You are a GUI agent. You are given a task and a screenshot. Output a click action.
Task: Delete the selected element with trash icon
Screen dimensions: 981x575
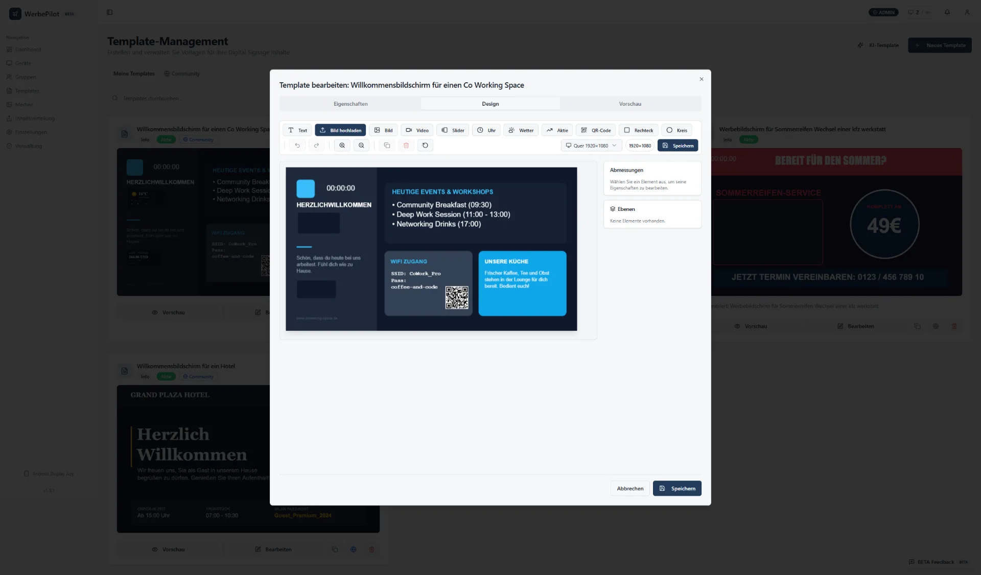[x=406, y=146]
